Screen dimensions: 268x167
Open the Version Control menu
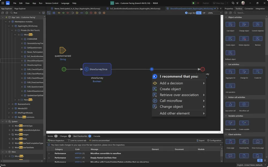[52, 3]
